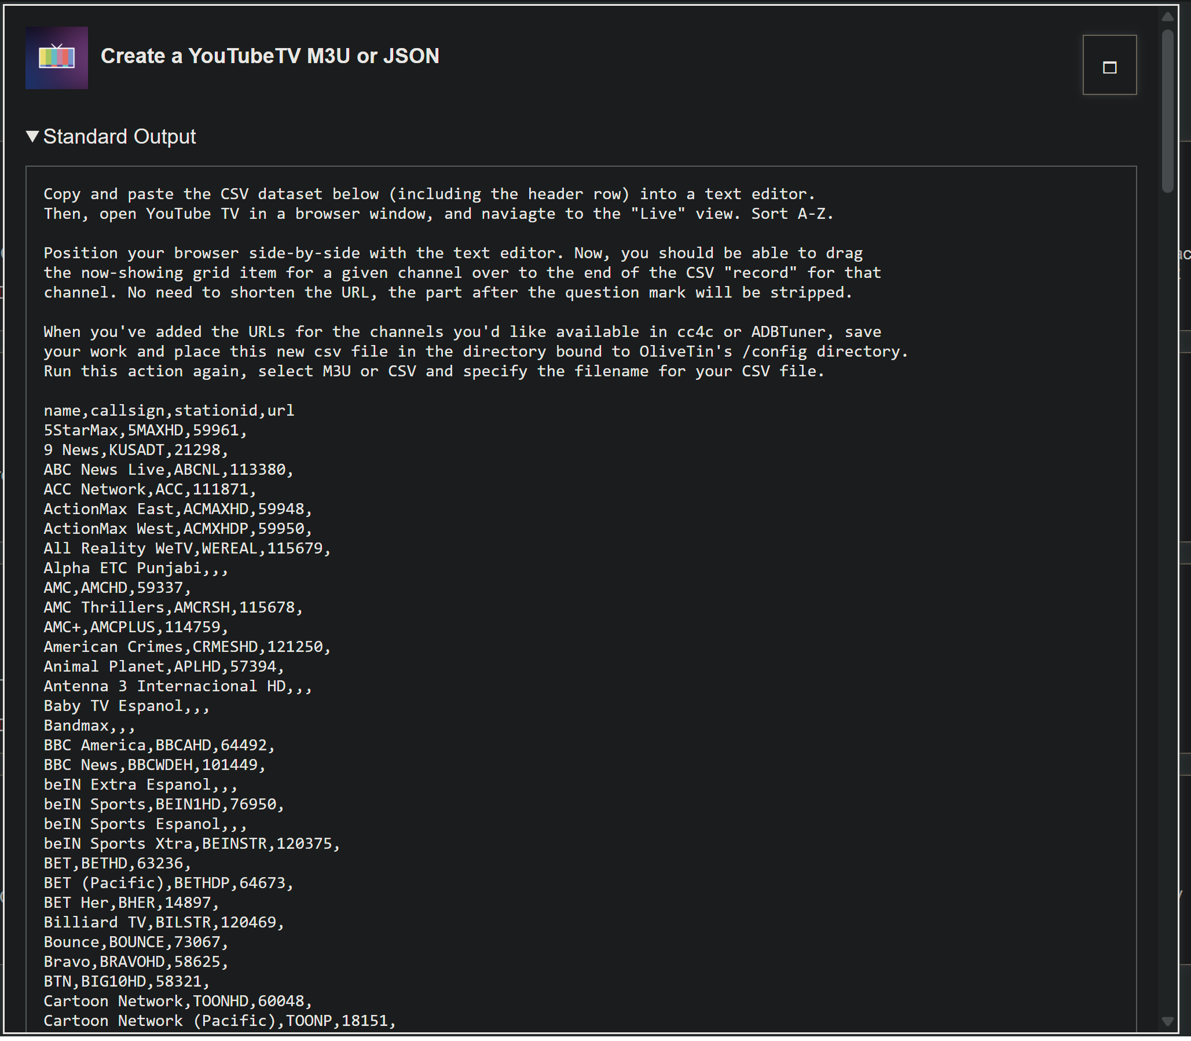Click the Animal Planet record line
The height and width of the screenshot is (1041, 1191).
point(164,666)
